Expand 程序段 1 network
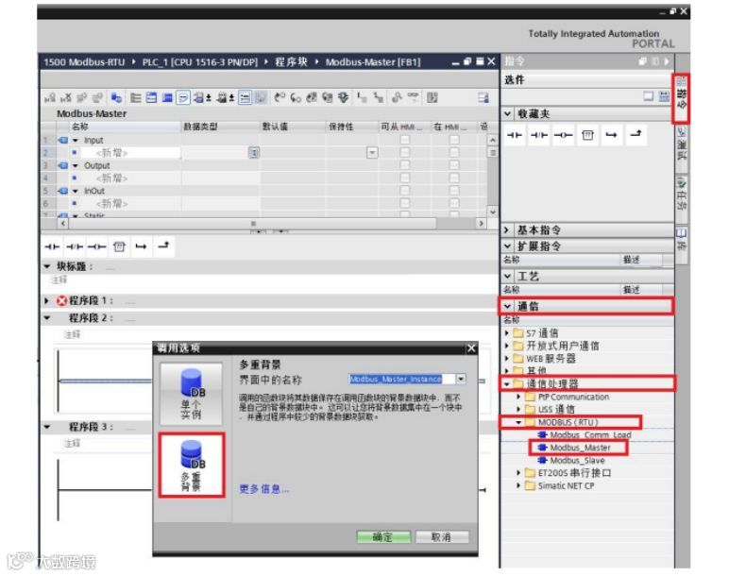This screenshot has height=576, width=729. [x=46, y=301]
